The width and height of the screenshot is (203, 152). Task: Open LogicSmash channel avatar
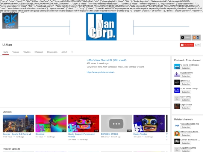coord(177,106)
